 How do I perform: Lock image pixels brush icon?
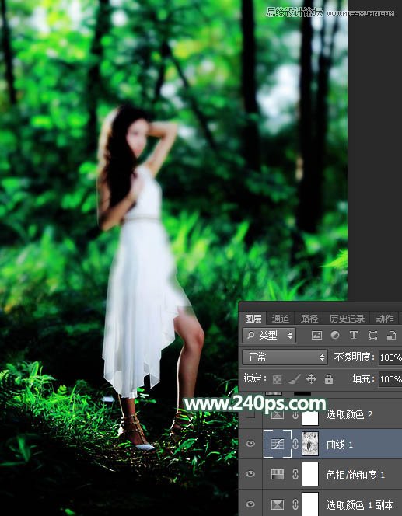294,379
